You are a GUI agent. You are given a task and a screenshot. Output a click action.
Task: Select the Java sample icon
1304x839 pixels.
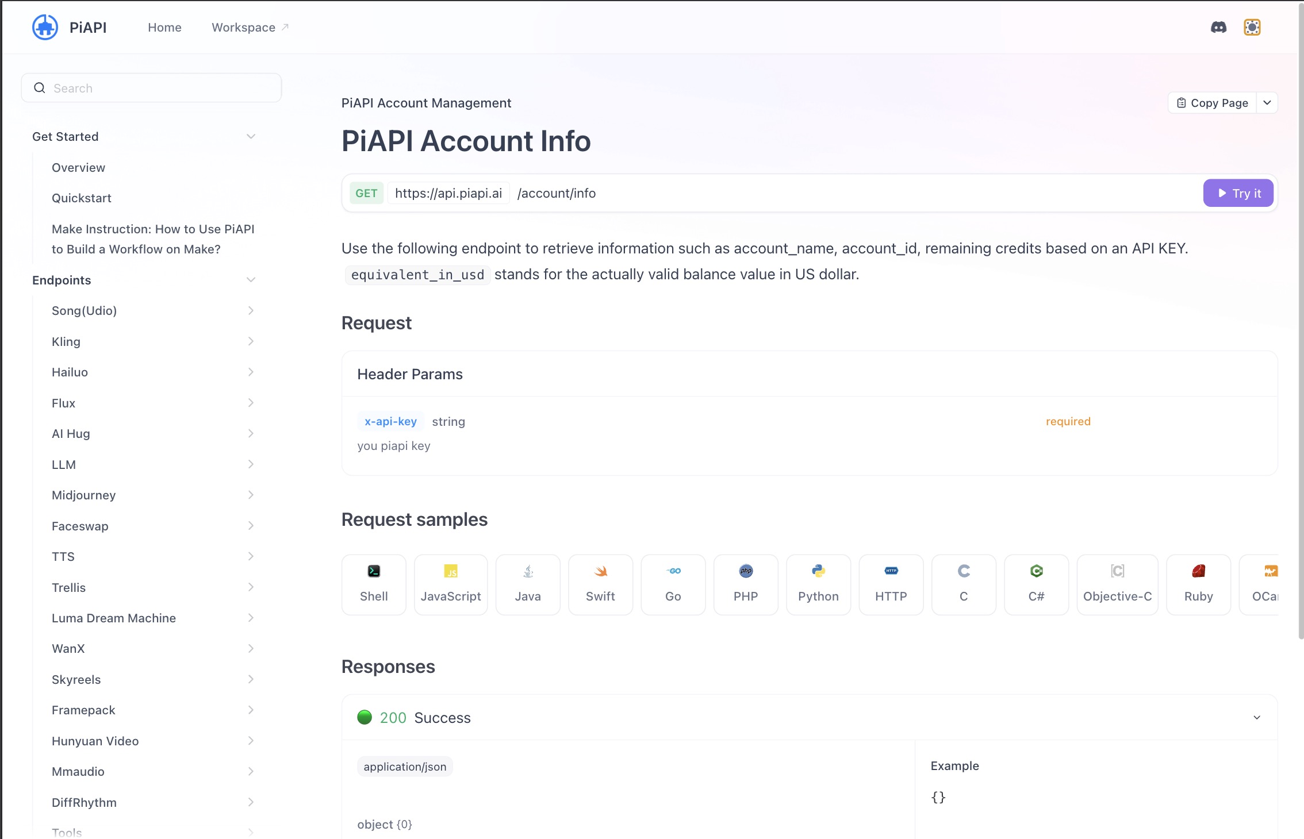pos(528,571)
